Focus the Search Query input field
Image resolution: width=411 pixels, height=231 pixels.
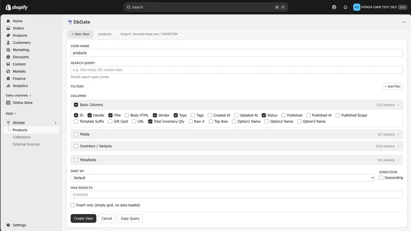coord(237,70)
